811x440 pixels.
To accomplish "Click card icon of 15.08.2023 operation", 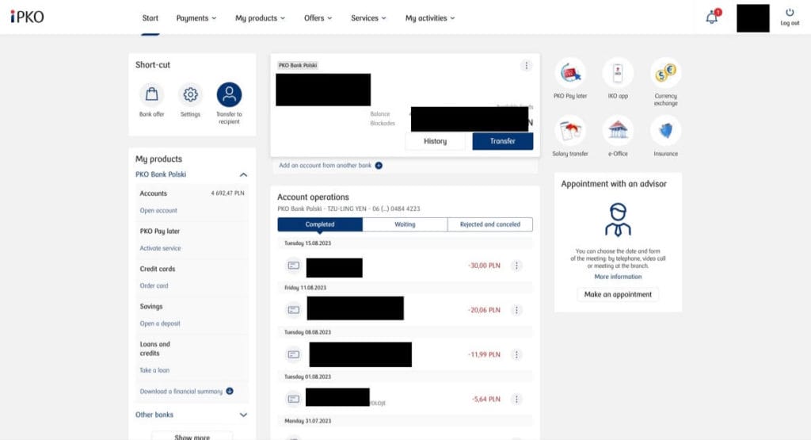I will click(x=293, y=266).
